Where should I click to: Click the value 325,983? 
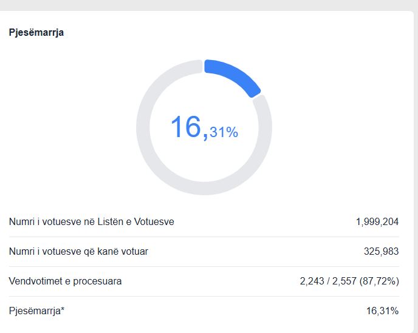(381, 252)
